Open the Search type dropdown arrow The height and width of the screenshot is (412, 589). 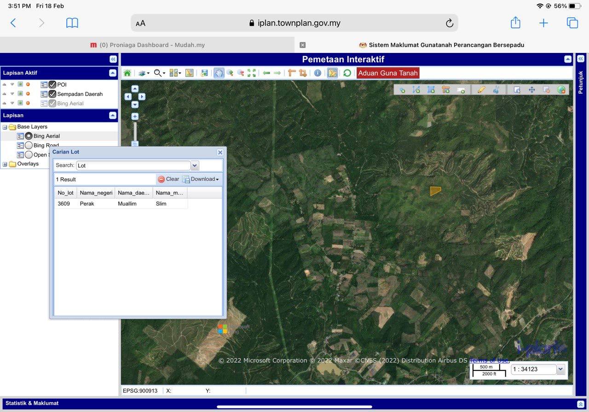[195, 165]
